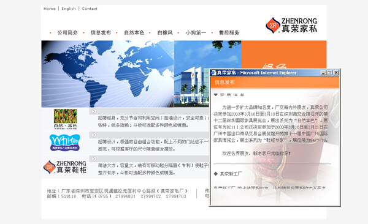Click the Zhenrong logo in header

click(291, 25)
